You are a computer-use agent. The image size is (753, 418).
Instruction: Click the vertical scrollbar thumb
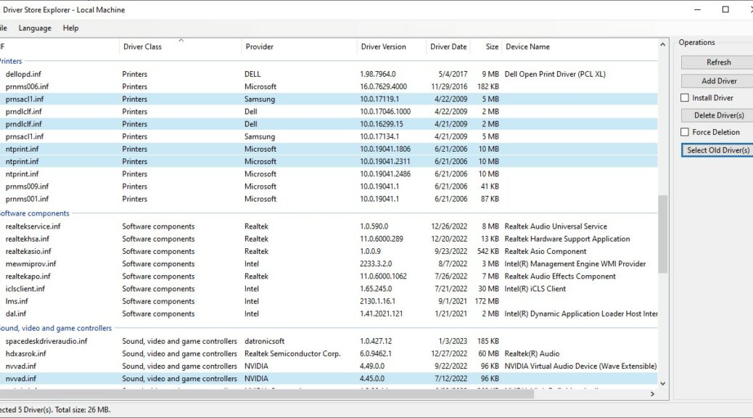(x=663, y=234)
